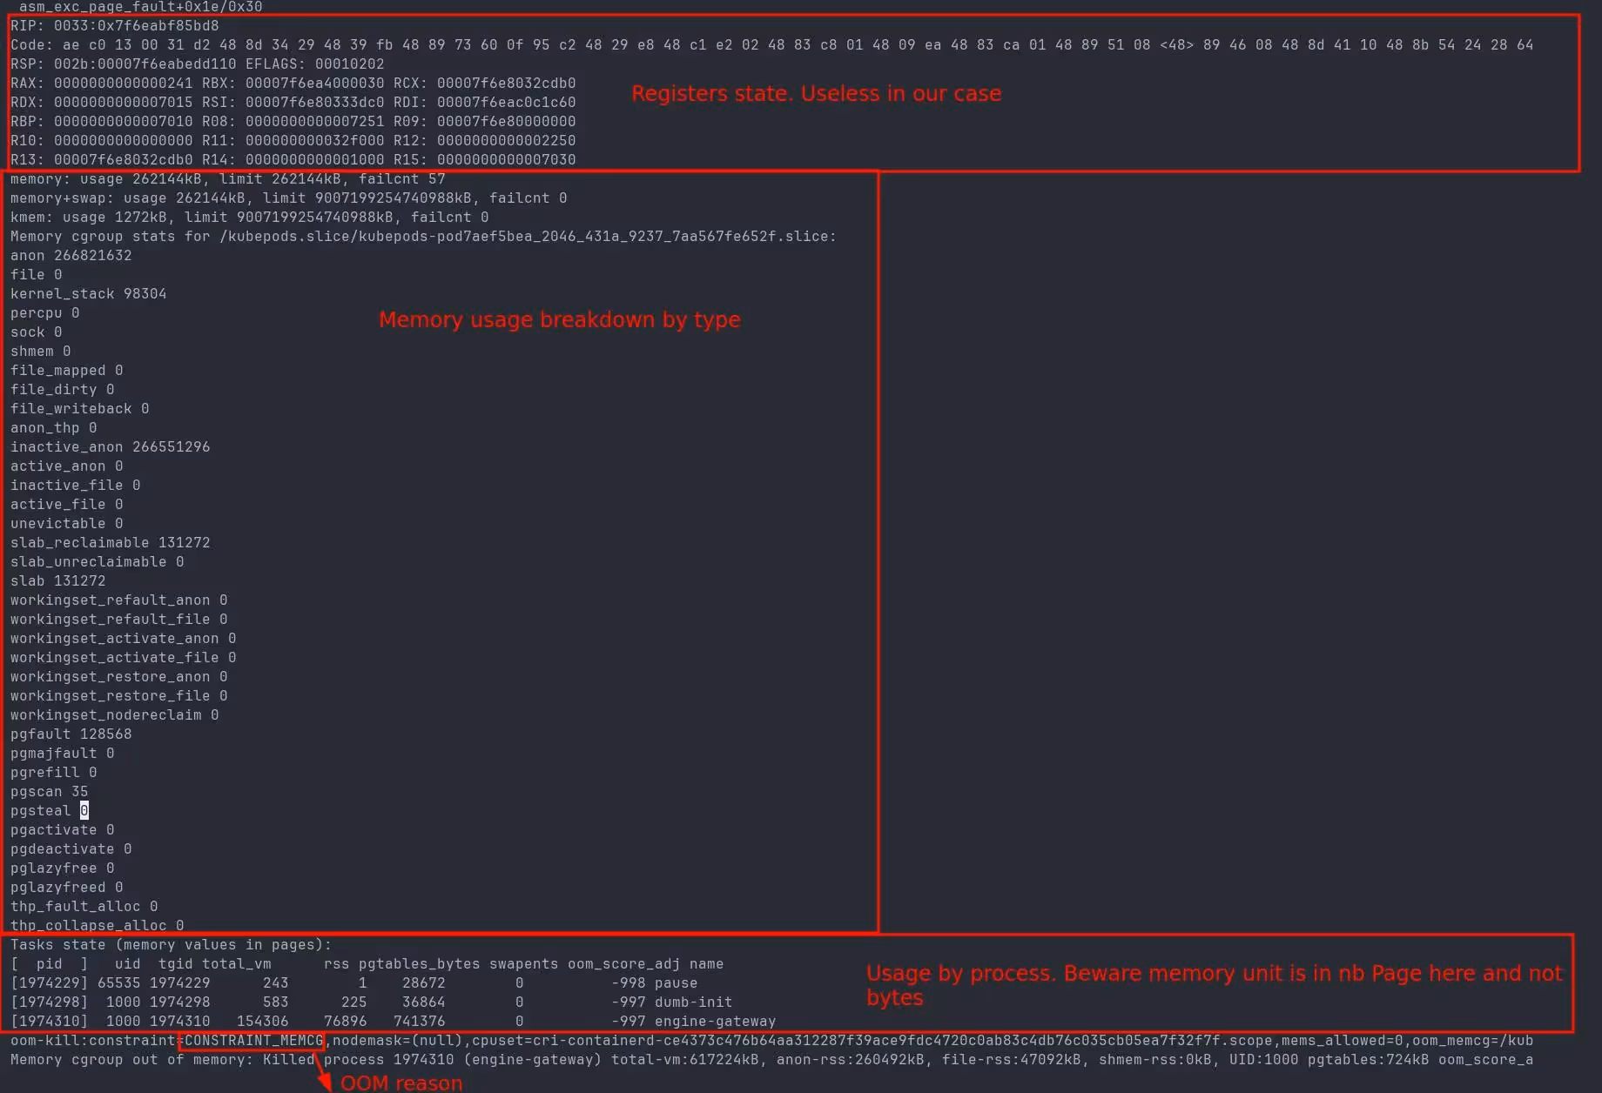This screenshot has height=1093, width=1602.
Task: Click 'engine-gateway' in the tasks table
Action: 716,1022
